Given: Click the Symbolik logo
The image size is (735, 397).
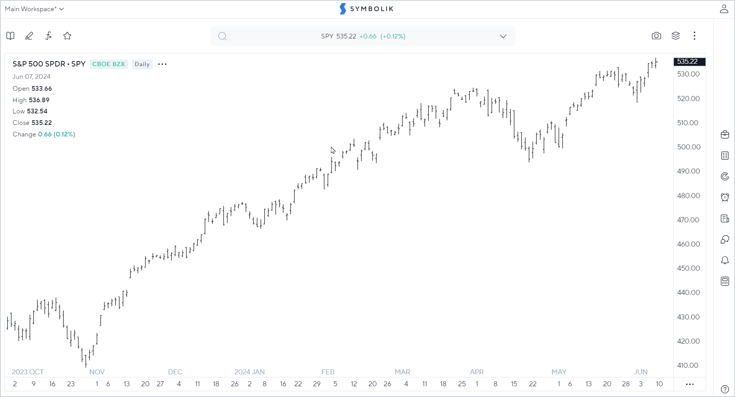Looking at the screenshot, I should 367,9.
